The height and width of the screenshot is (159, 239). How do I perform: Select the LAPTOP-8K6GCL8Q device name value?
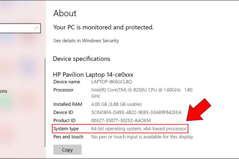point(112,82)
